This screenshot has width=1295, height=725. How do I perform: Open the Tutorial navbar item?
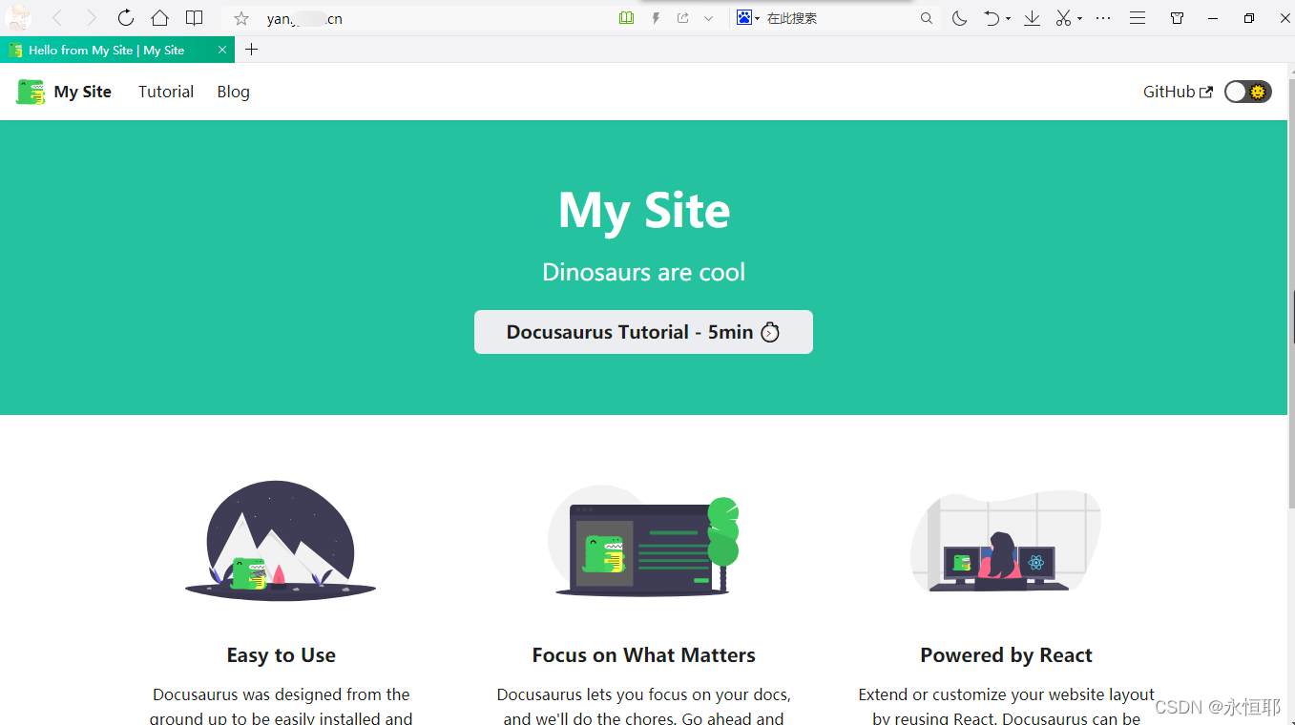point(166,92)
